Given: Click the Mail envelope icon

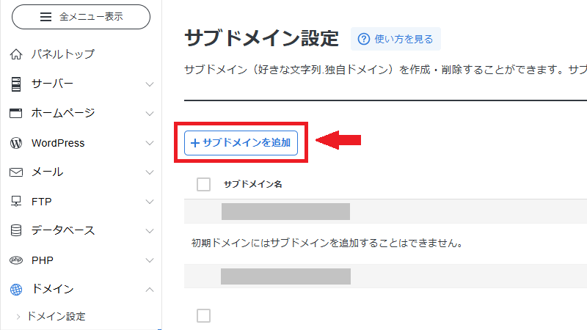Looking at the screenshot, I should coord(16,172).
